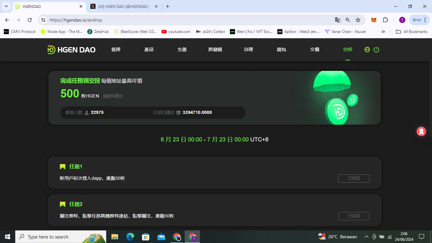This screenshot has height=243, width=432.
Task: Bookmark this page with star icon
Action: [358, 20]
